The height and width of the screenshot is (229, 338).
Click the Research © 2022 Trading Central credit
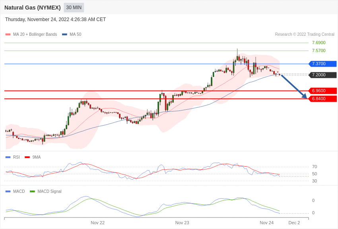tap(305, 35)
